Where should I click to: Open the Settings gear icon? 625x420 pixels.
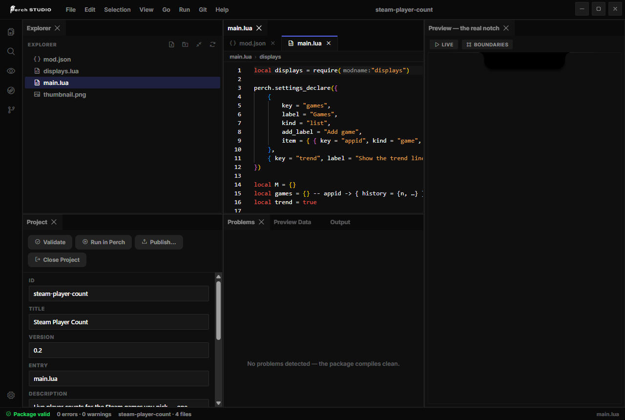tap(11, 395)
